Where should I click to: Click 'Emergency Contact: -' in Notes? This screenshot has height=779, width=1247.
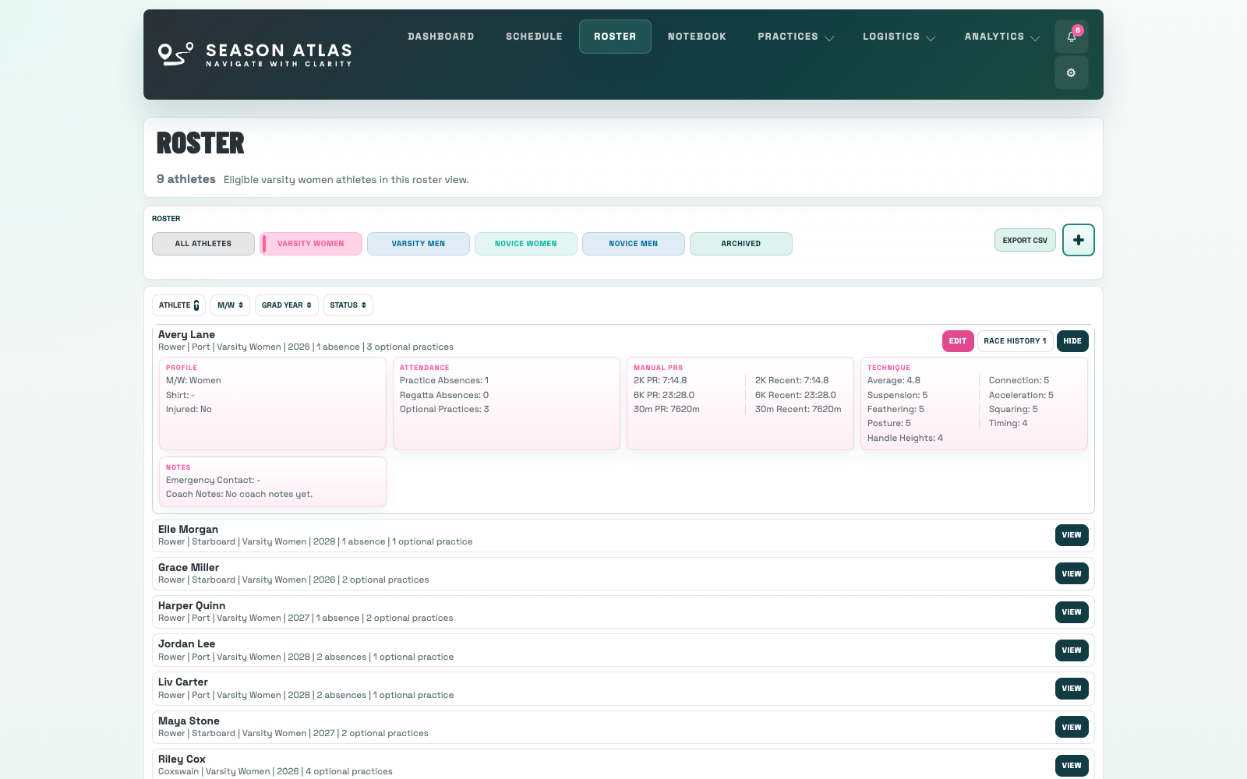(214, 481)
